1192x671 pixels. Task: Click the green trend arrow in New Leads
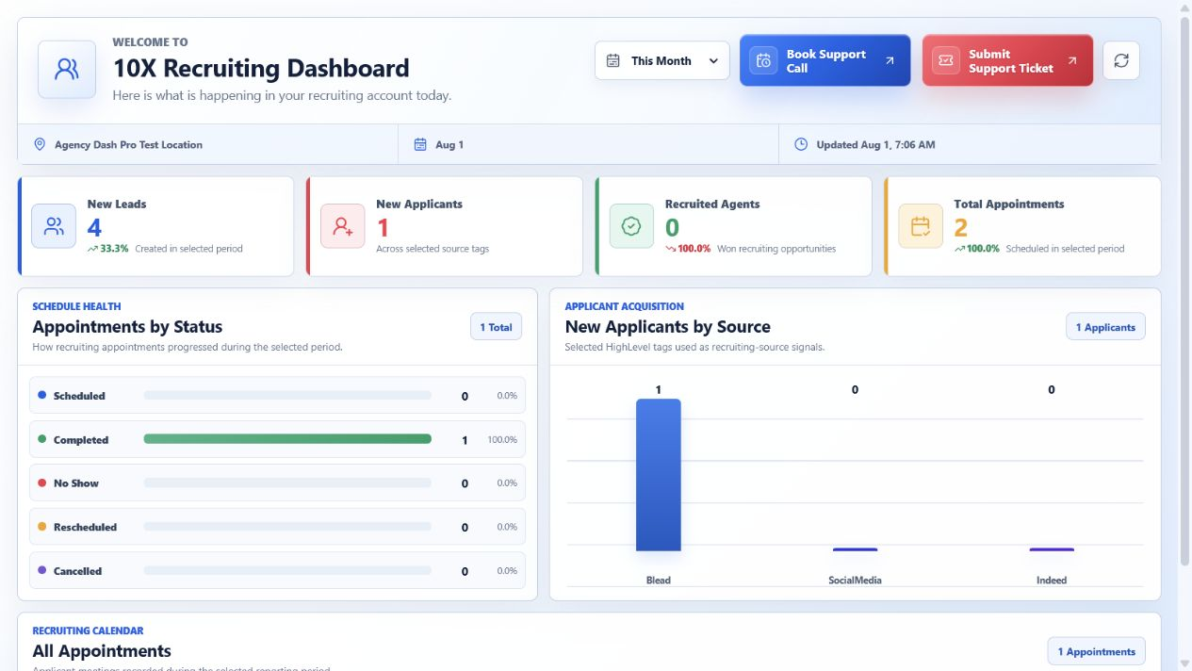point(92,249)
